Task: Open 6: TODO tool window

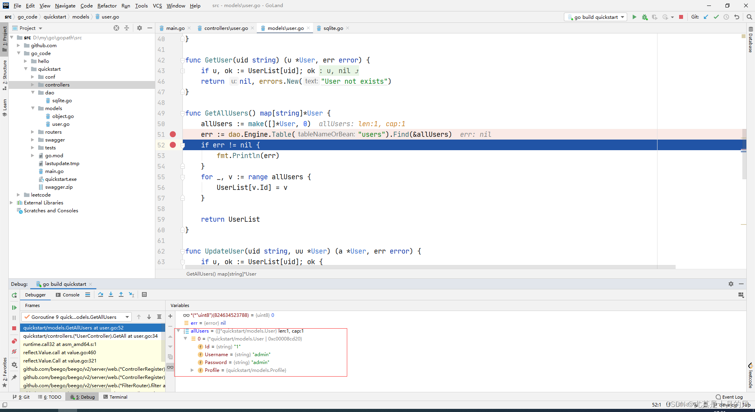Action: (x=50, y=397)
